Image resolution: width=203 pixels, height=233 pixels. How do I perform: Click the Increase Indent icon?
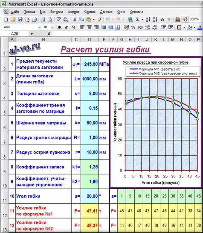point(171,27)
